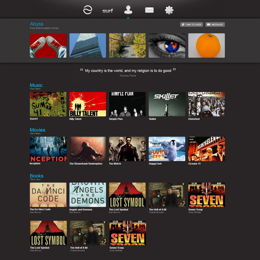Click the Inception caption text

tap(35, 163)
